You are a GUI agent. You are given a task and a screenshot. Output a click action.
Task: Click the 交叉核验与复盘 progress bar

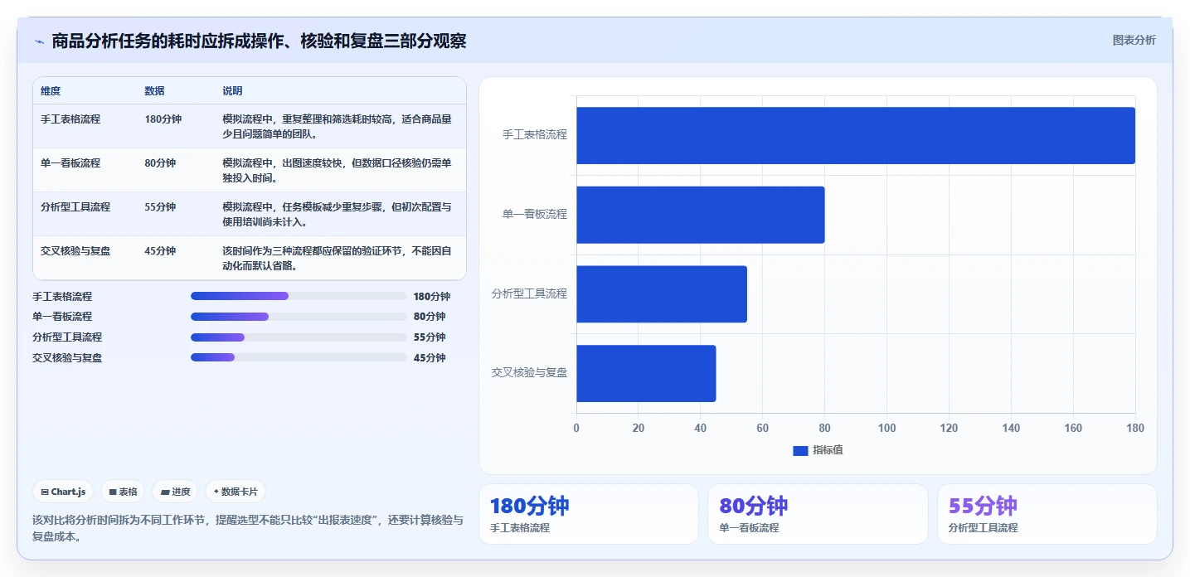coord(299,357)
